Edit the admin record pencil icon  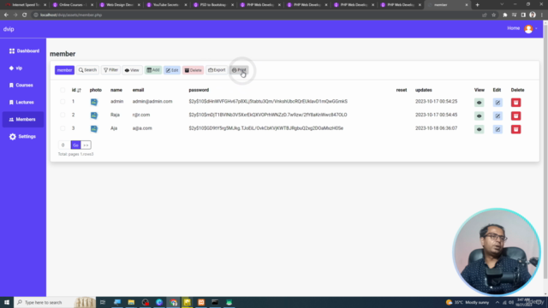[x=497, y=103]
